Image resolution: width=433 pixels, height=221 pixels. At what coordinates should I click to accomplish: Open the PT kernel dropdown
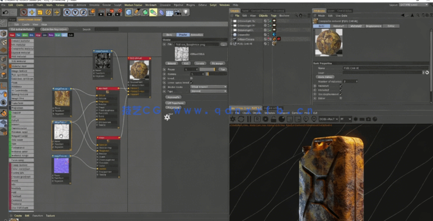pos(346,119)
